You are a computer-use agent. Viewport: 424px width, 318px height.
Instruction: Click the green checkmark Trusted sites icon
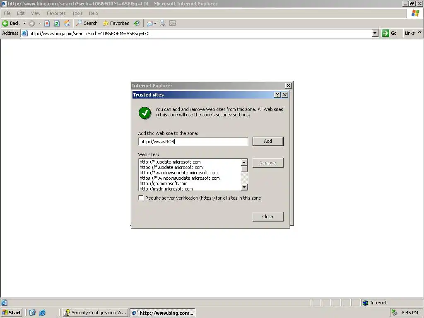click(x=145, y=113)
